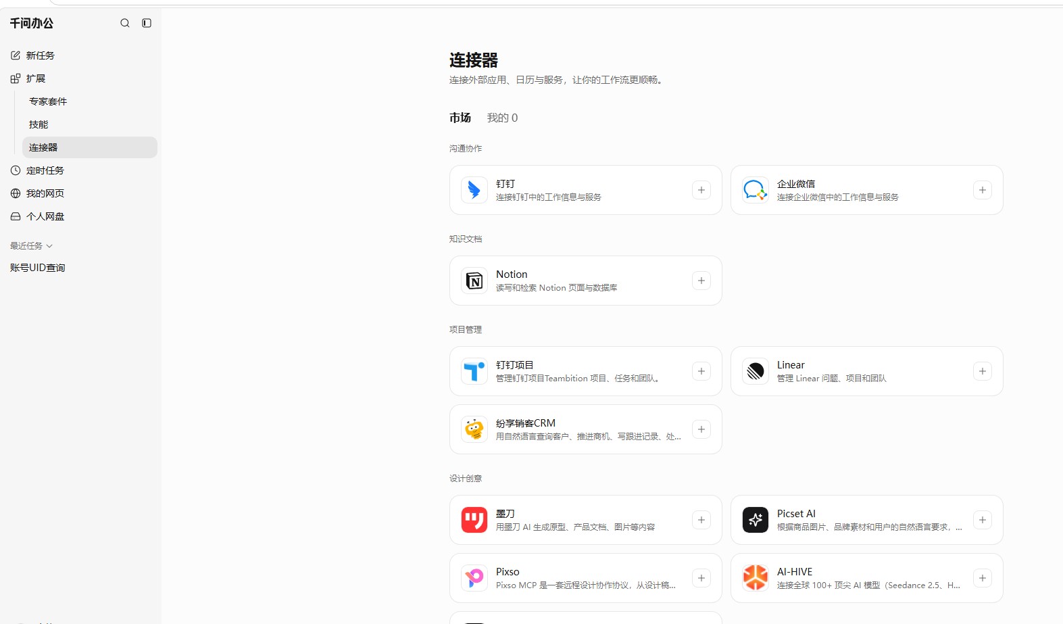Click the Picset AI sparkle logo icon

click(756, 520)
